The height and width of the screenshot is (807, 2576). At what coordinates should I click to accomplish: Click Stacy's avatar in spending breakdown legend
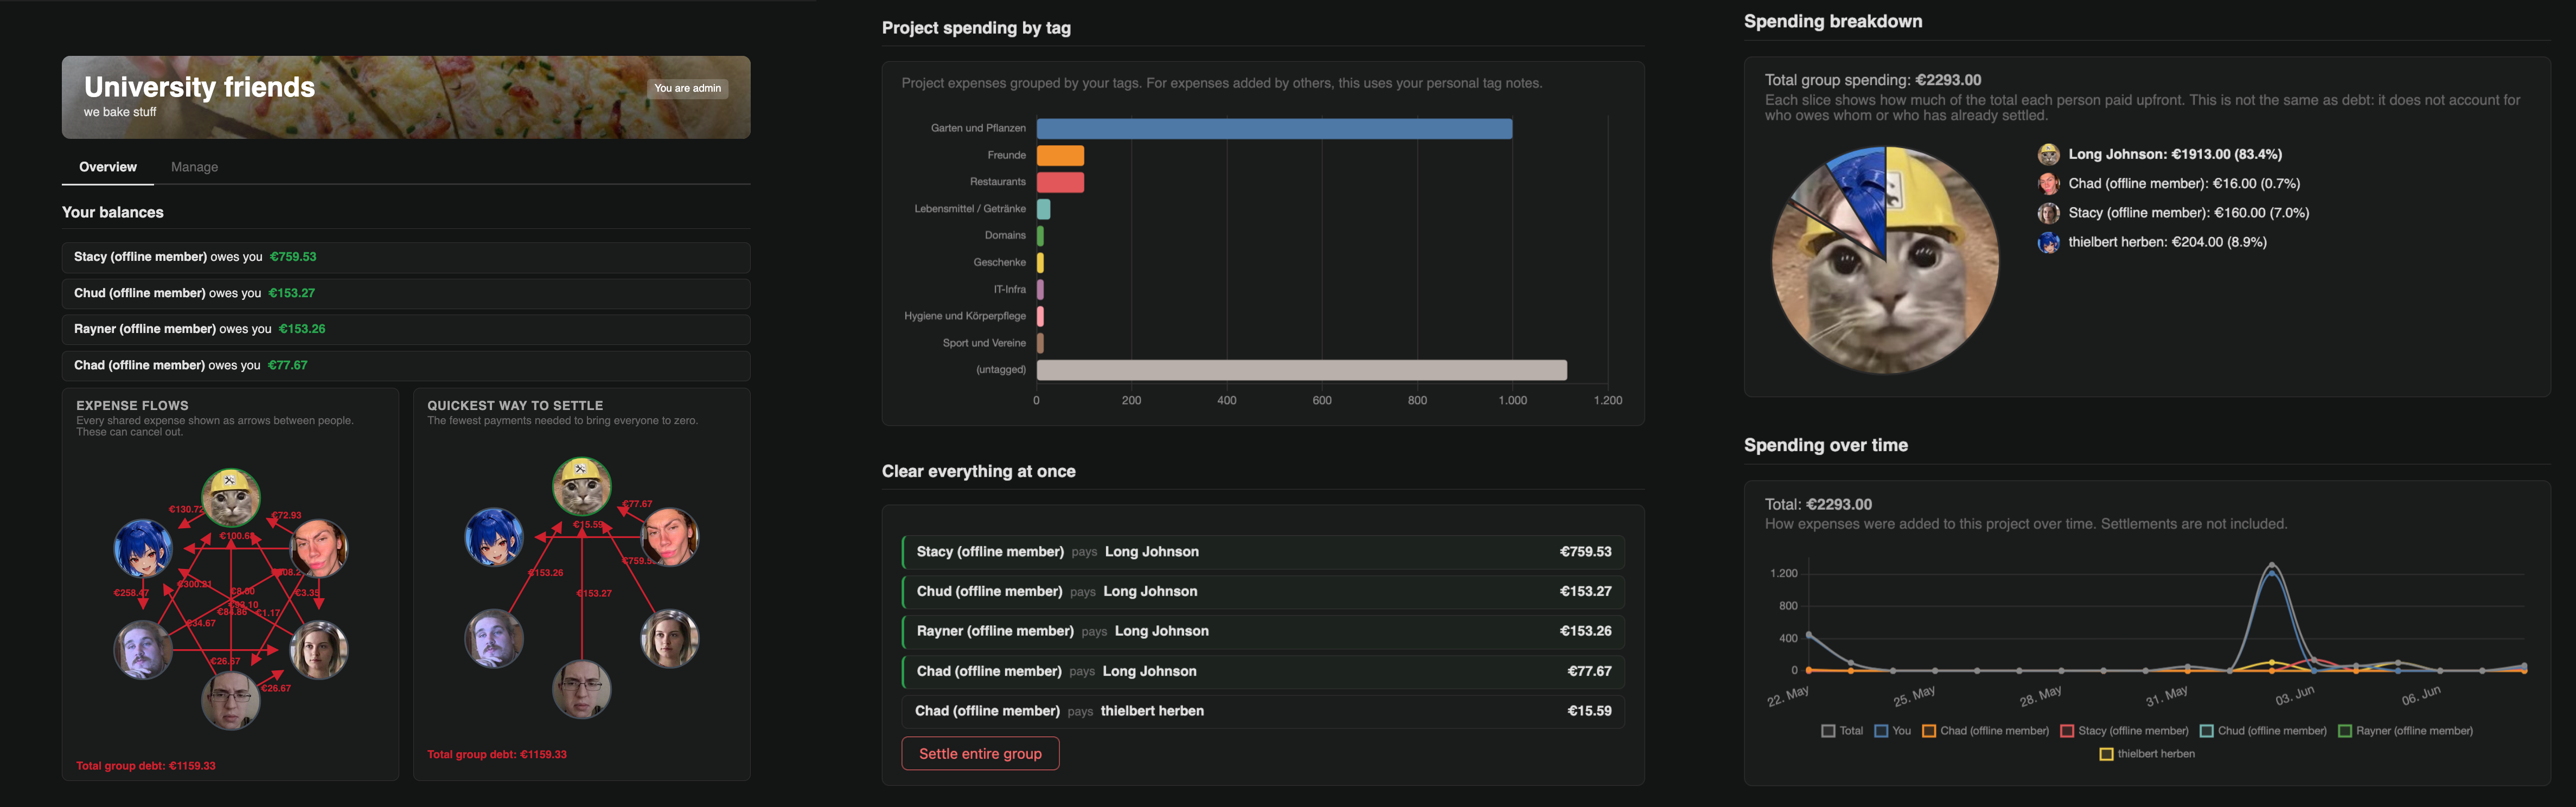coord(2049,213)
